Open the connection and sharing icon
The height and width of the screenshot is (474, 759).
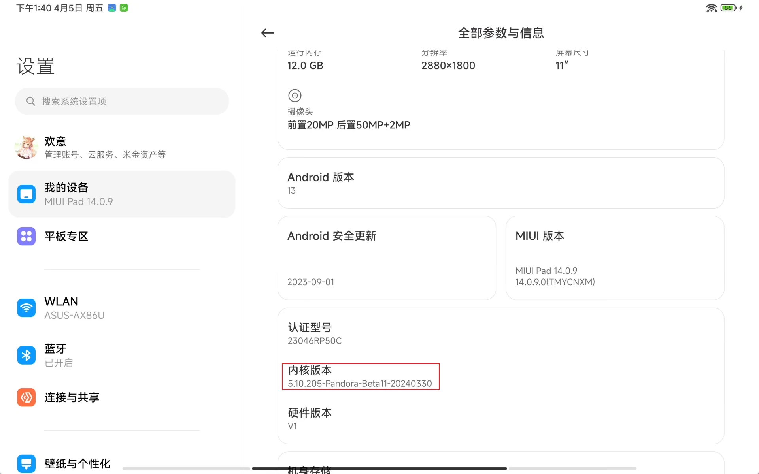(x=26, y=397)
